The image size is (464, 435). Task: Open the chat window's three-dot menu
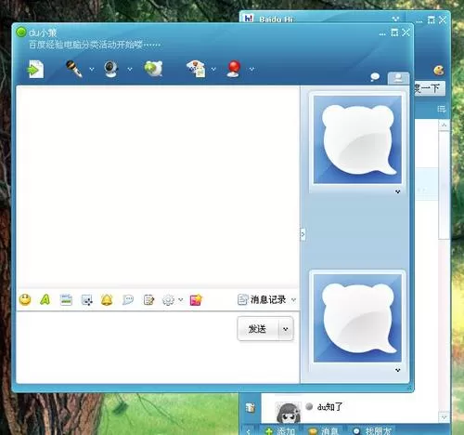[382, 34]
